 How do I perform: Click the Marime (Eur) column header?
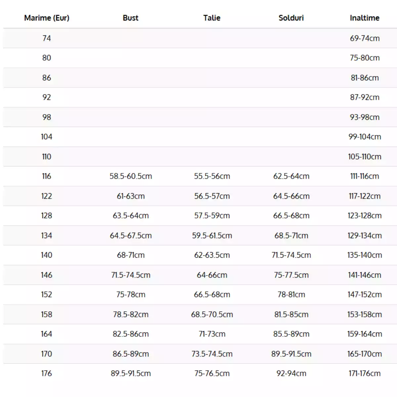click(x=47, y=18)
